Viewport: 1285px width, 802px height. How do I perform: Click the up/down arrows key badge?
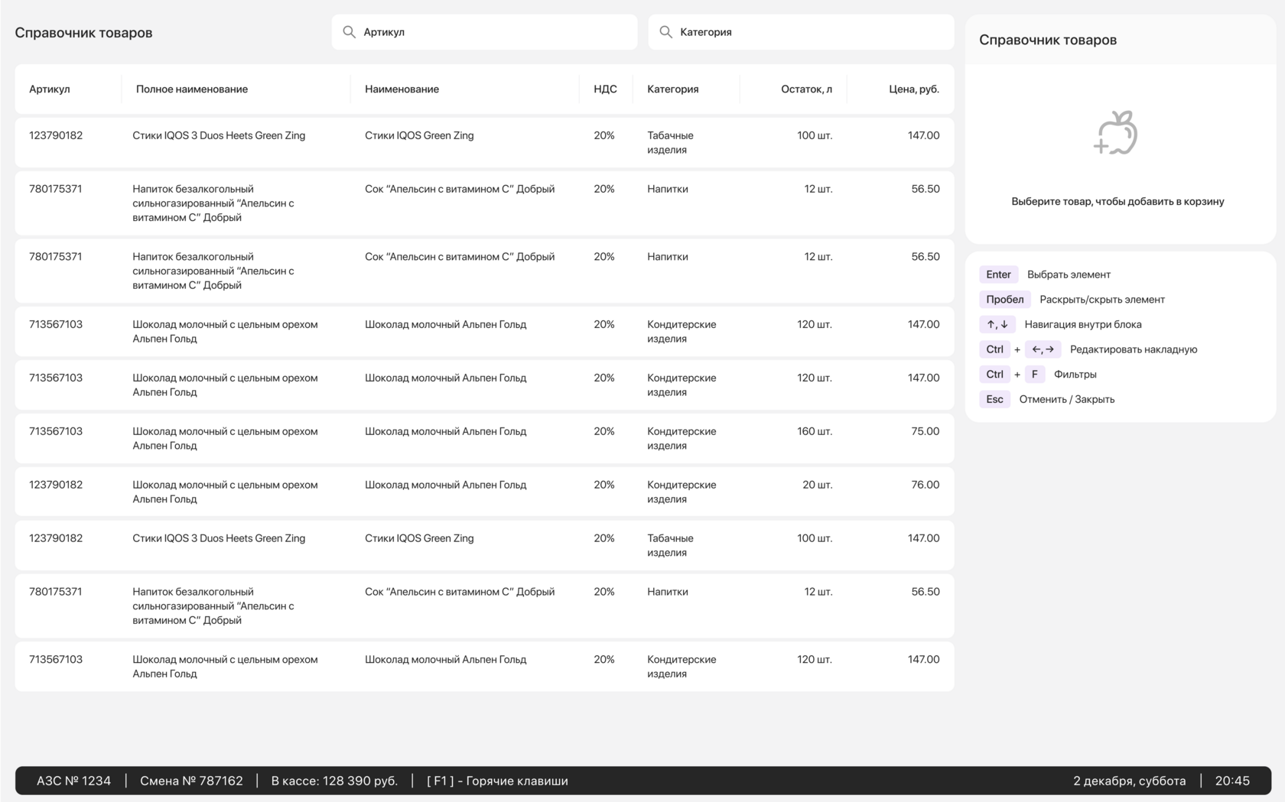click(997, 324)
